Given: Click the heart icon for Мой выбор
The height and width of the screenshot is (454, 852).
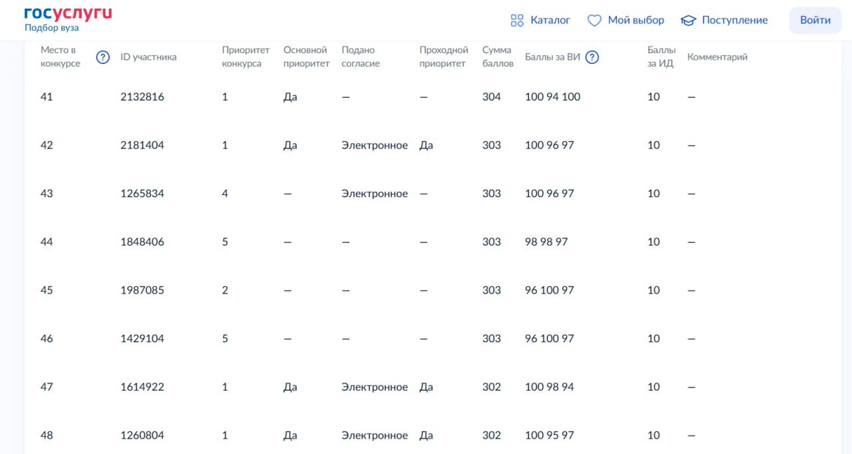Looking at the screenshot, I should 594,21.
